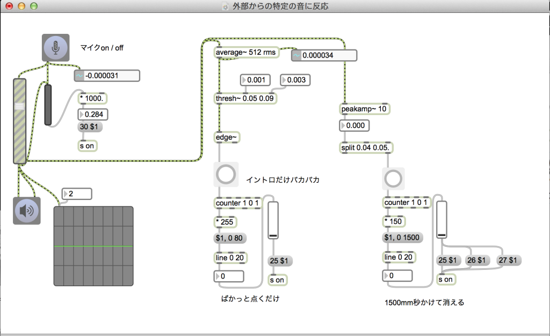Click the number box showing 2 above the grid
The image size is (550, 336).
coord(77,194)
